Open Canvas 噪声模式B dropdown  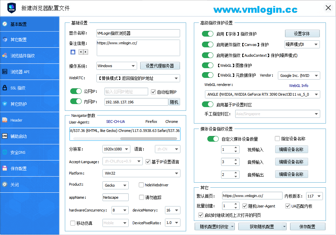[x=302, y=44]
